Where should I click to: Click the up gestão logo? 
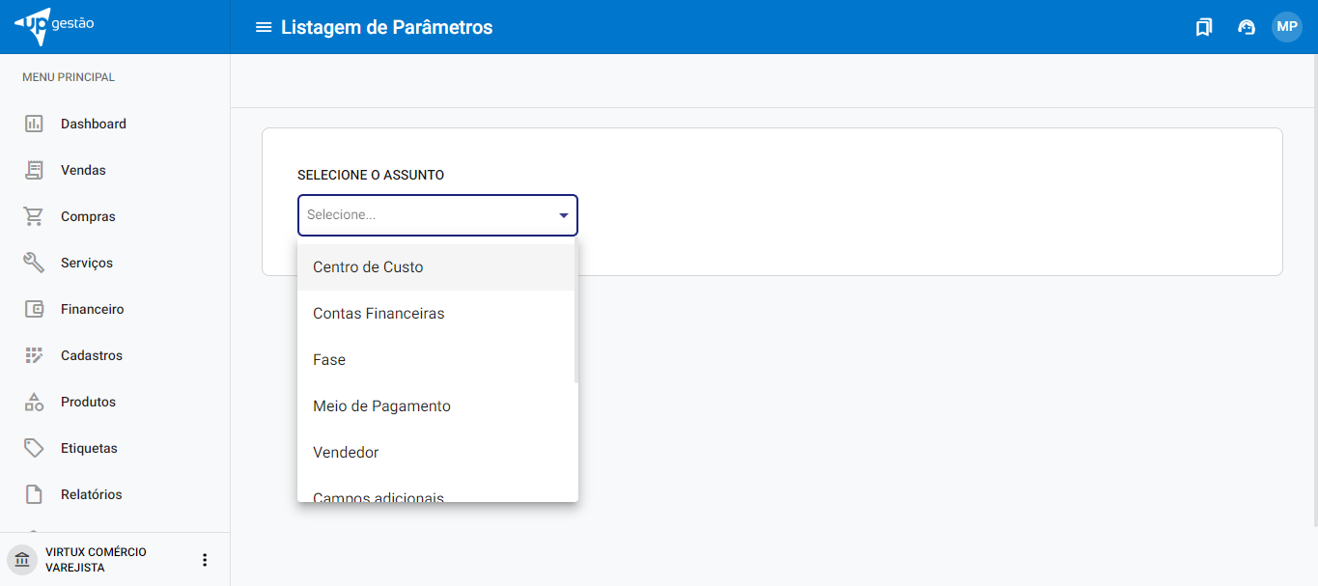click(55, 26)
